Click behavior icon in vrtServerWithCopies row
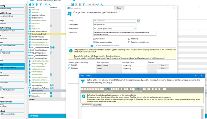 pos(51,93)
